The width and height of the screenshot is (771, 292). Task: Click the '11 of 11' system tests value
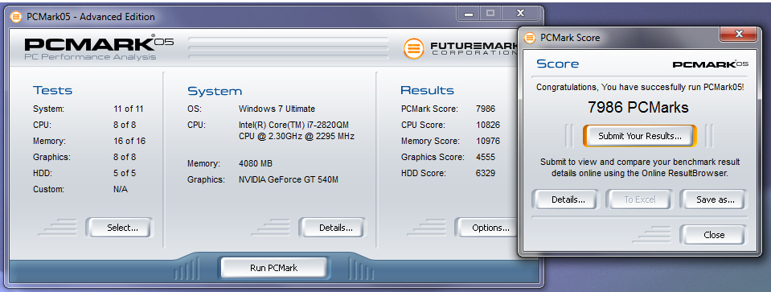pyautogui.click(x=129, y=109)
